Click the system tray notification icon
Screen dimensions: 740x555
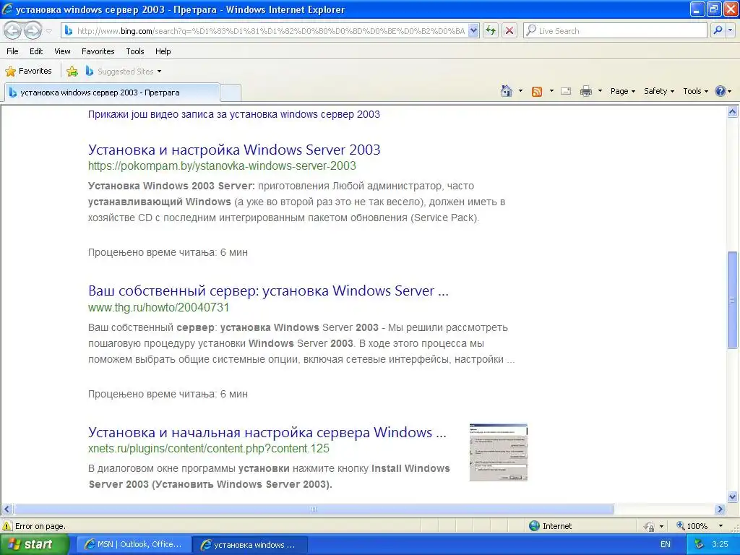click(700, 544)
